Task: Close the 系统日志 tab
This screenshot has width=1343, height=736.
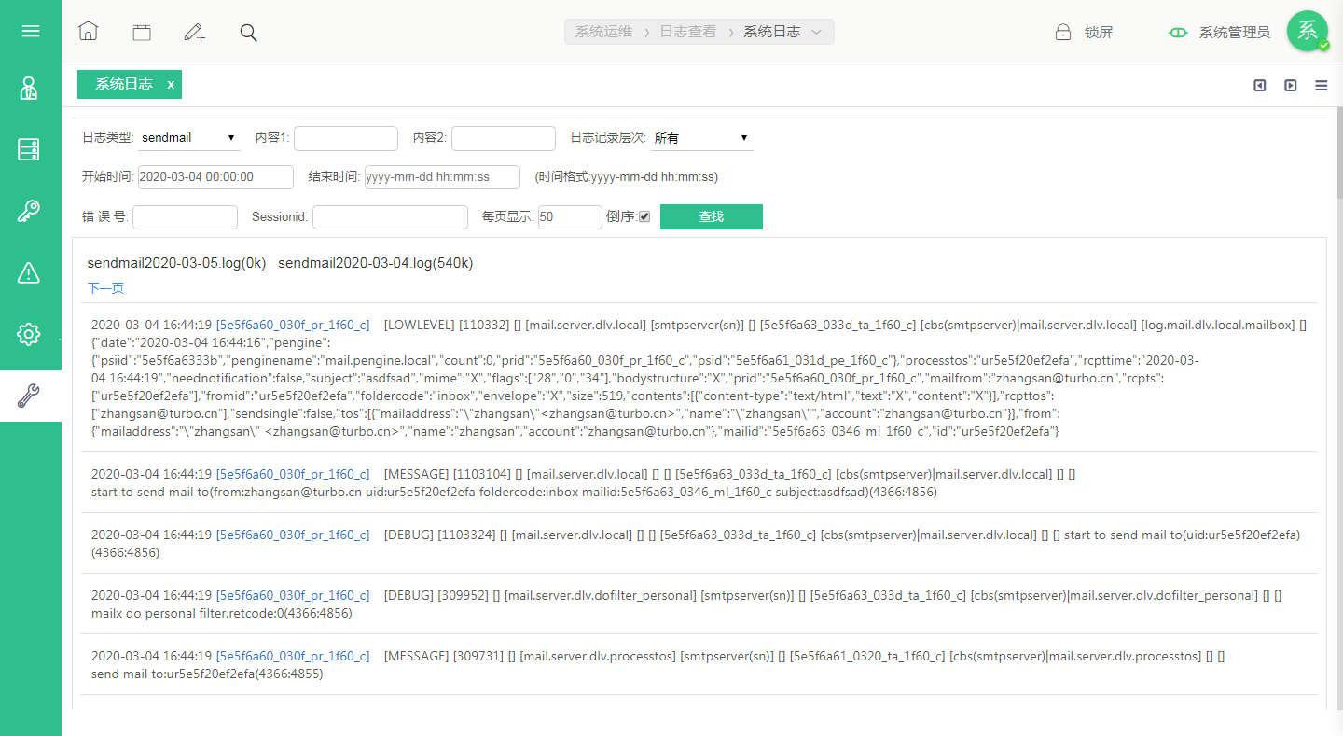Action: point(171,85)
